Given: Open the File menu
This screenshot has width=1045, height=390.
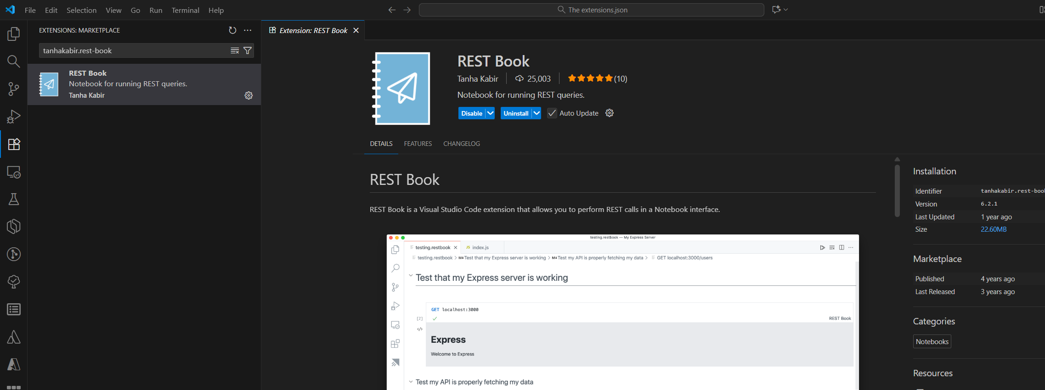Looking at the screenshot, I should pyautogui.click(x=30, y=10).
